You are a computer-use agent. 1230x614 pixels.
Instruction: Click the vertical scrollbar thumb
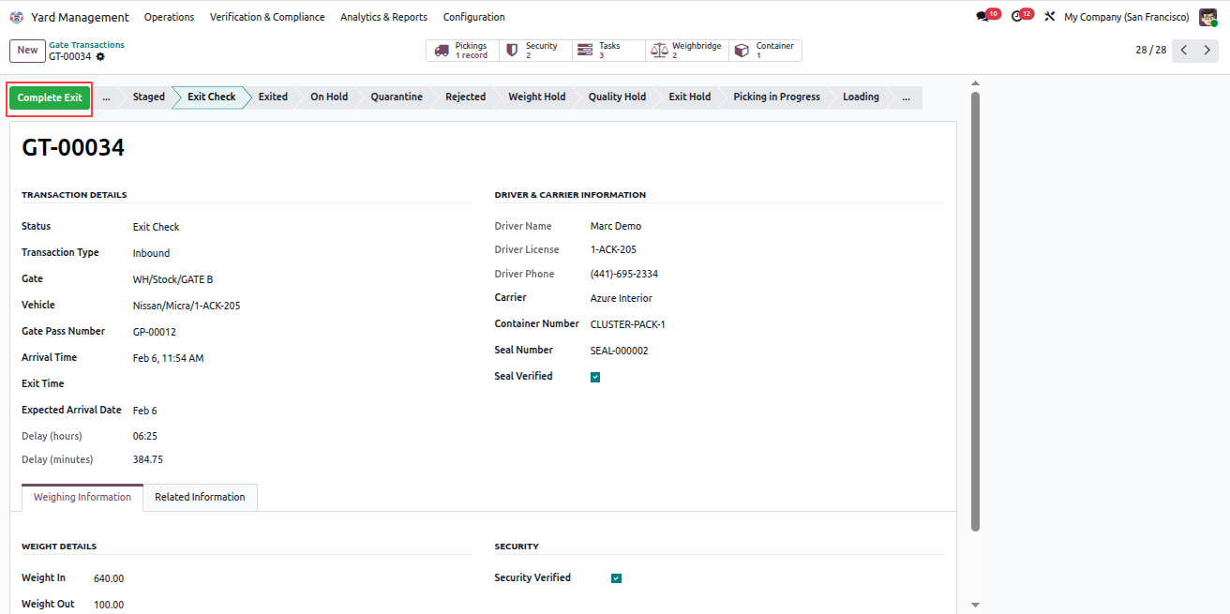pos(975,311)
